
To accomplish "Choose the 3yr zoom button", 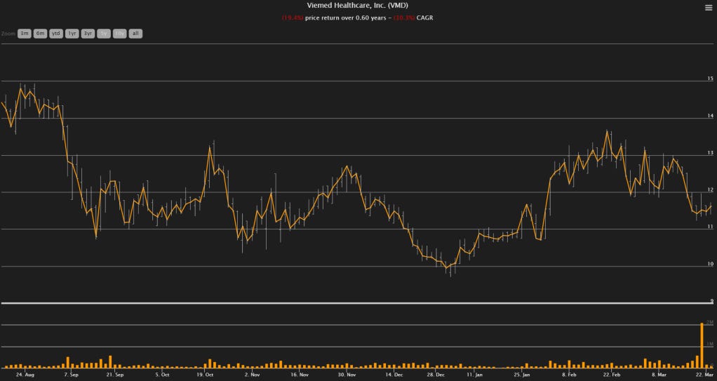I will (x=88, y=34).
